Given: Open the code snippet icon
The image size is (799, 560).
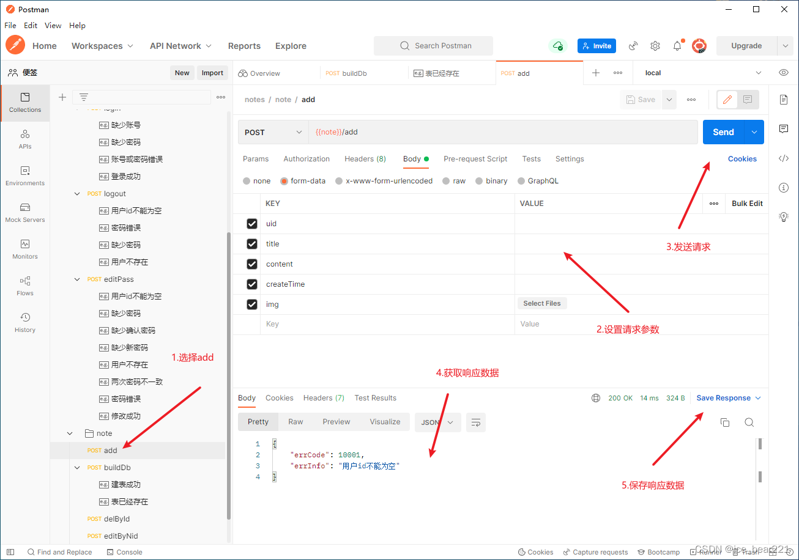Looking at the screenshot, I should pos(784,158).
